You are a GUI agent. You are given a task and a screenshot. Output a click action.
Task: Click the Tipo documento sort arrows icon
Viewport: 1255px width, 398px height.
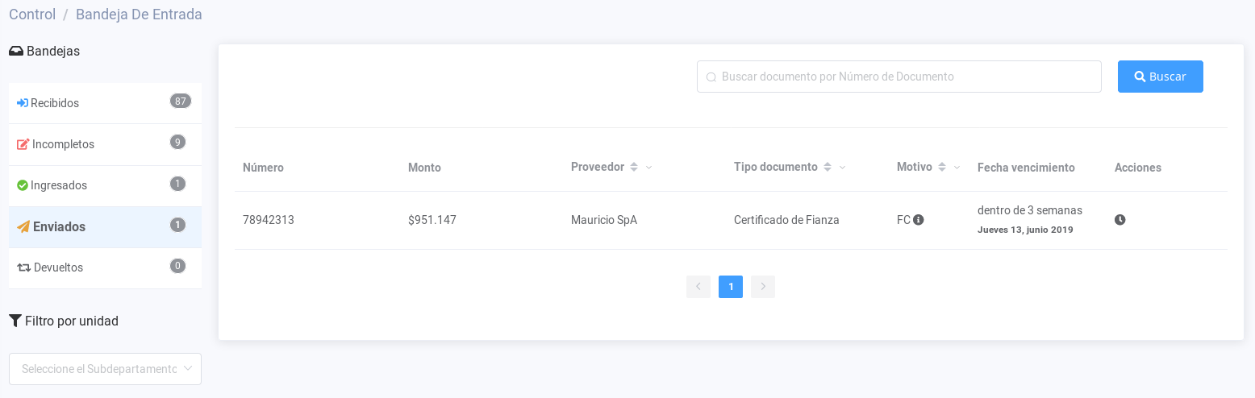pyautogui.click(x=827, y=168)
